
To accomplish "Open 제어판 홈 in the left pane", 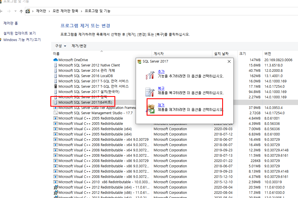I will [x=11, y=23].
